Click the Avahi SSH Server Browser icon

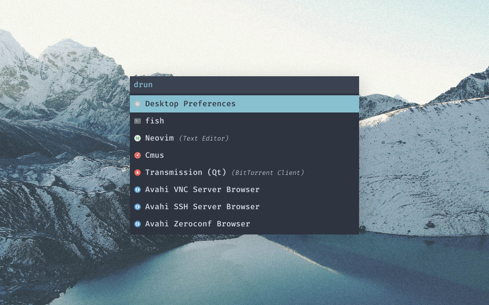click(138, 207)
